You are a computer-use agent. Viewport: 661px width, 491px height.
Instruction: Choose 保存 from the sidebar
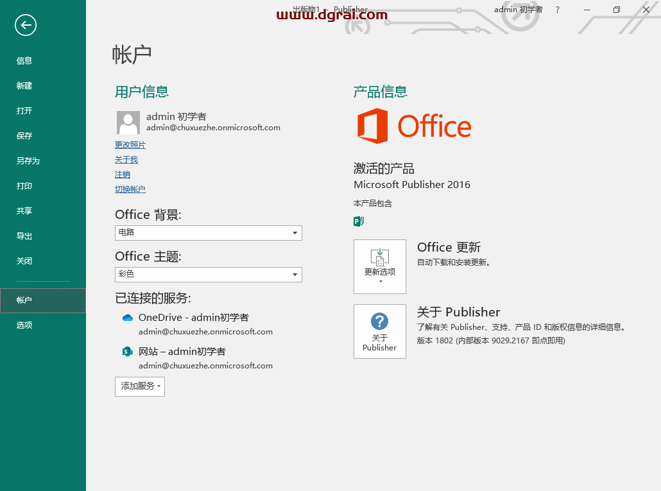coord(24,135)
